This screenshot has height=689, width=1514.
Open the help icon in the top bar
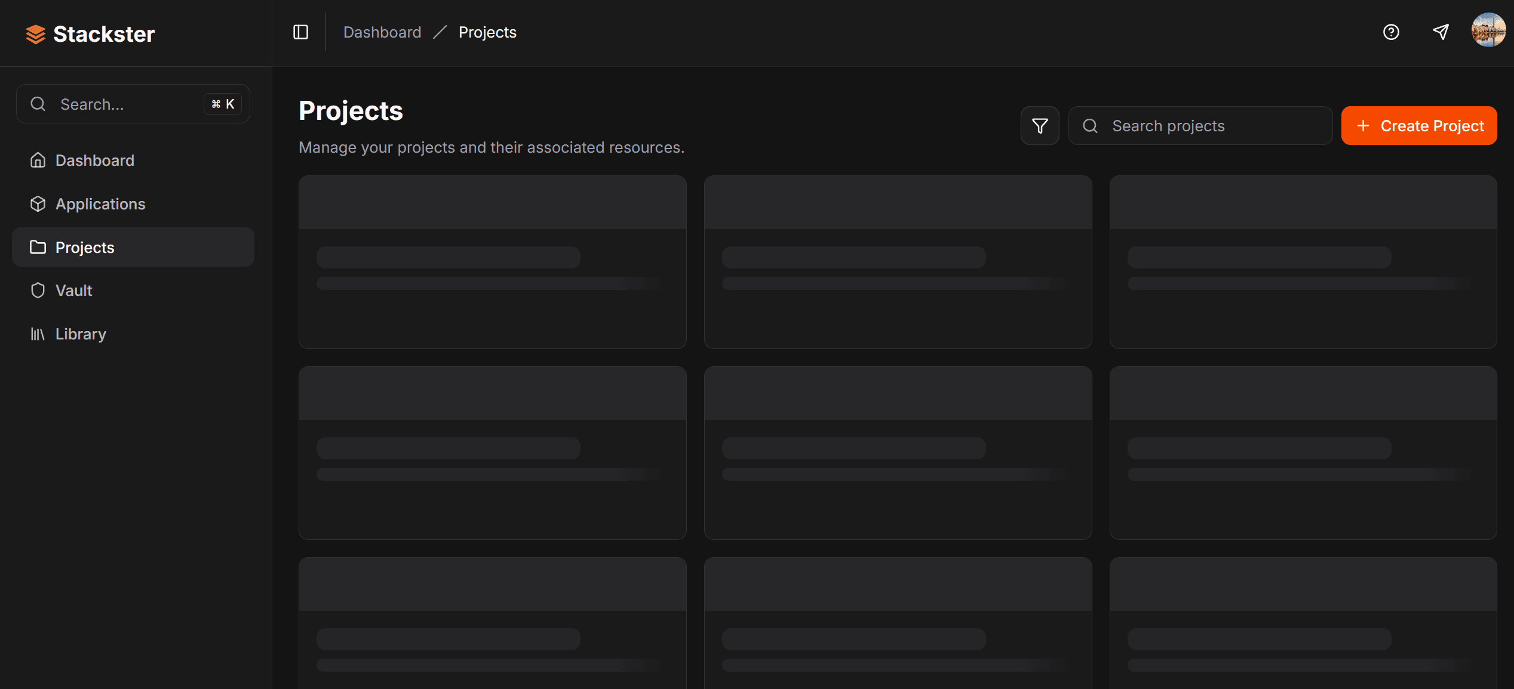click(x=1391, y=32)
